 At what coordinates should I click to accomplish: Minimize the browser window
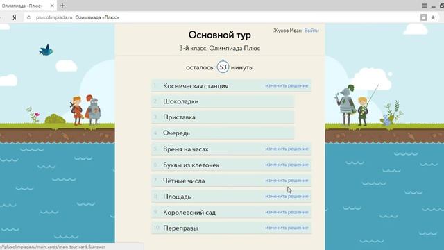coord(434,6)
